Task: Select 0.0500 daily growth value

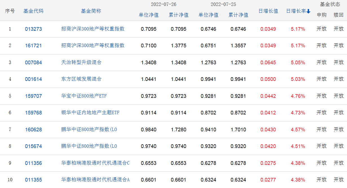Action: point(268,79)
